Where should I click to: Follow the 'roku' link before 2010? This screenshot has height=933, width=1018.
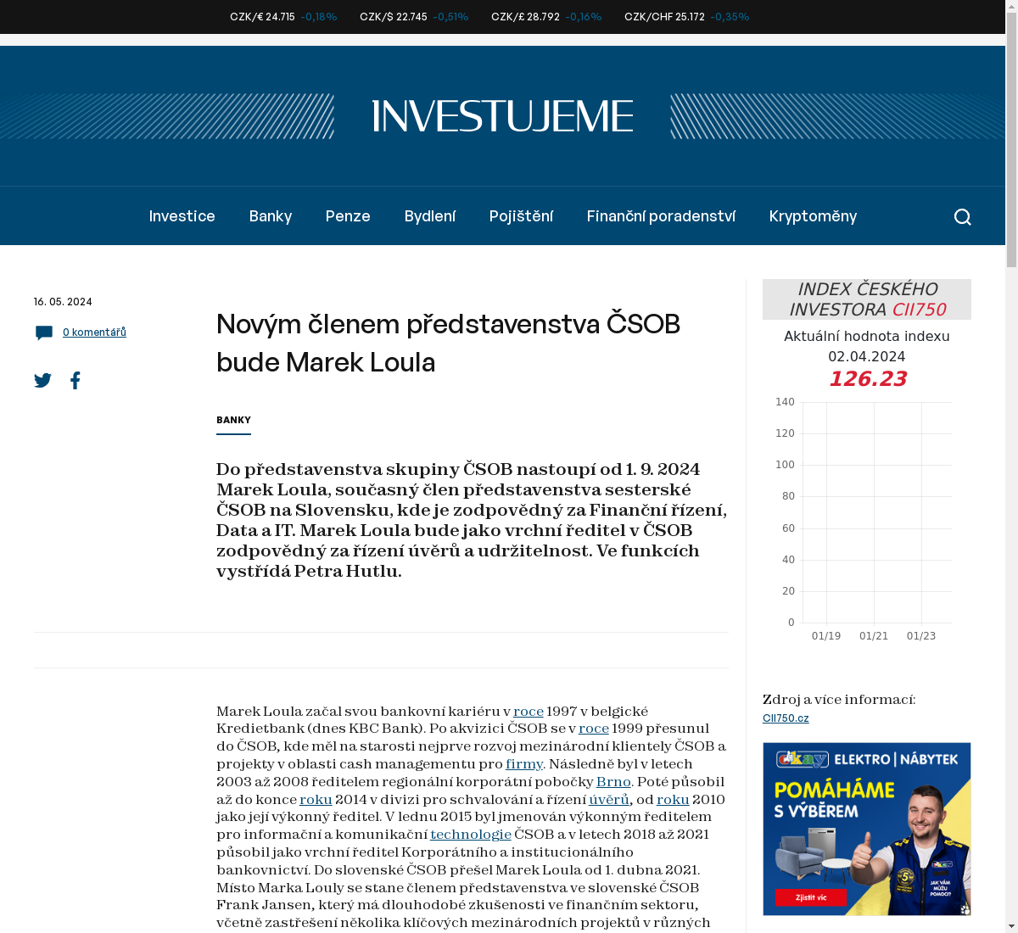(x=673, y=800)
